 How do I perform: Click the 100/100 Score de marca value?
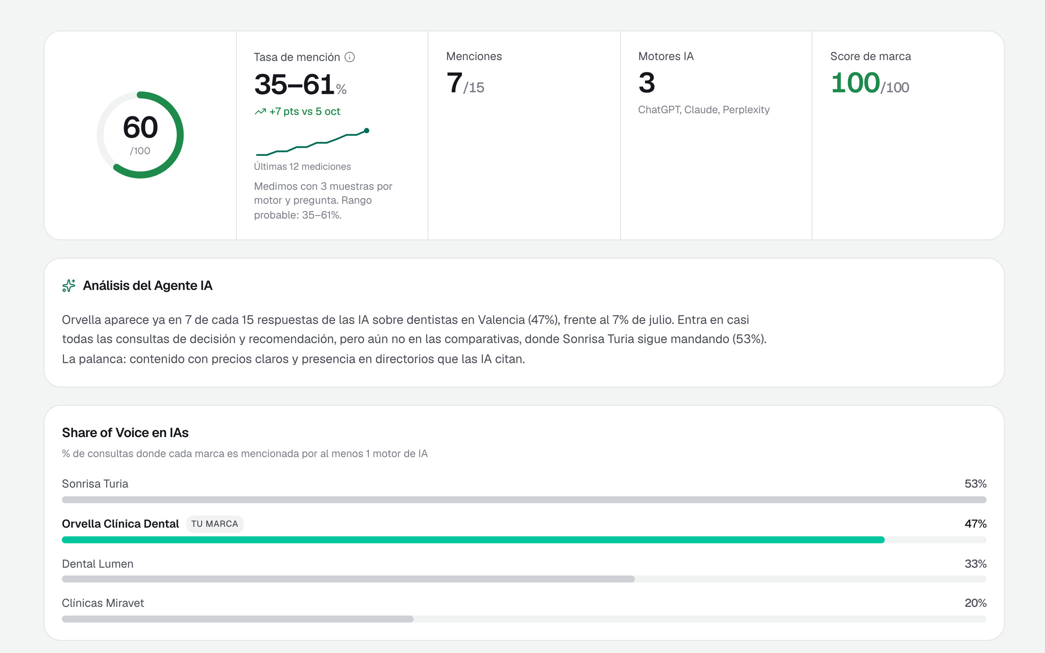tap(870, 83)
